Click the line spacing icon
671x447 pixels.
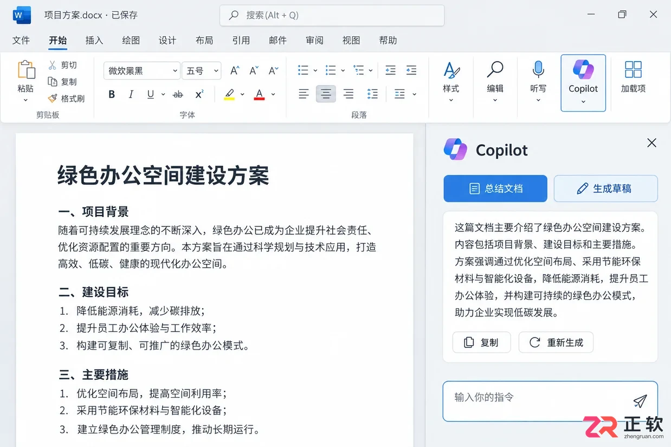pos(372,94)
